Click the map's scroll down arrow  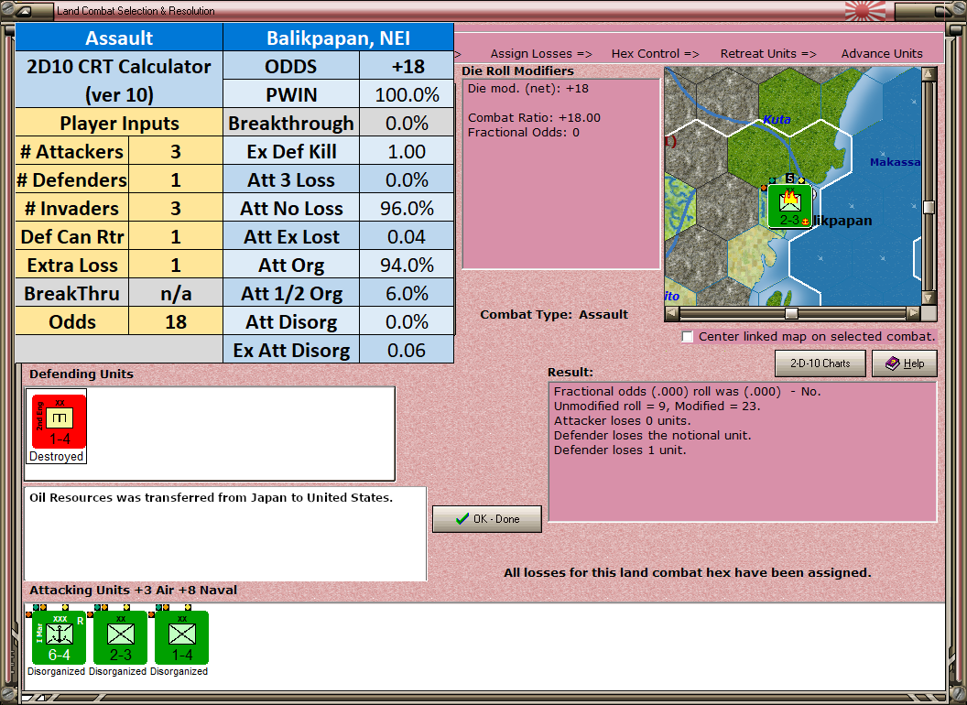pos(929,298)
